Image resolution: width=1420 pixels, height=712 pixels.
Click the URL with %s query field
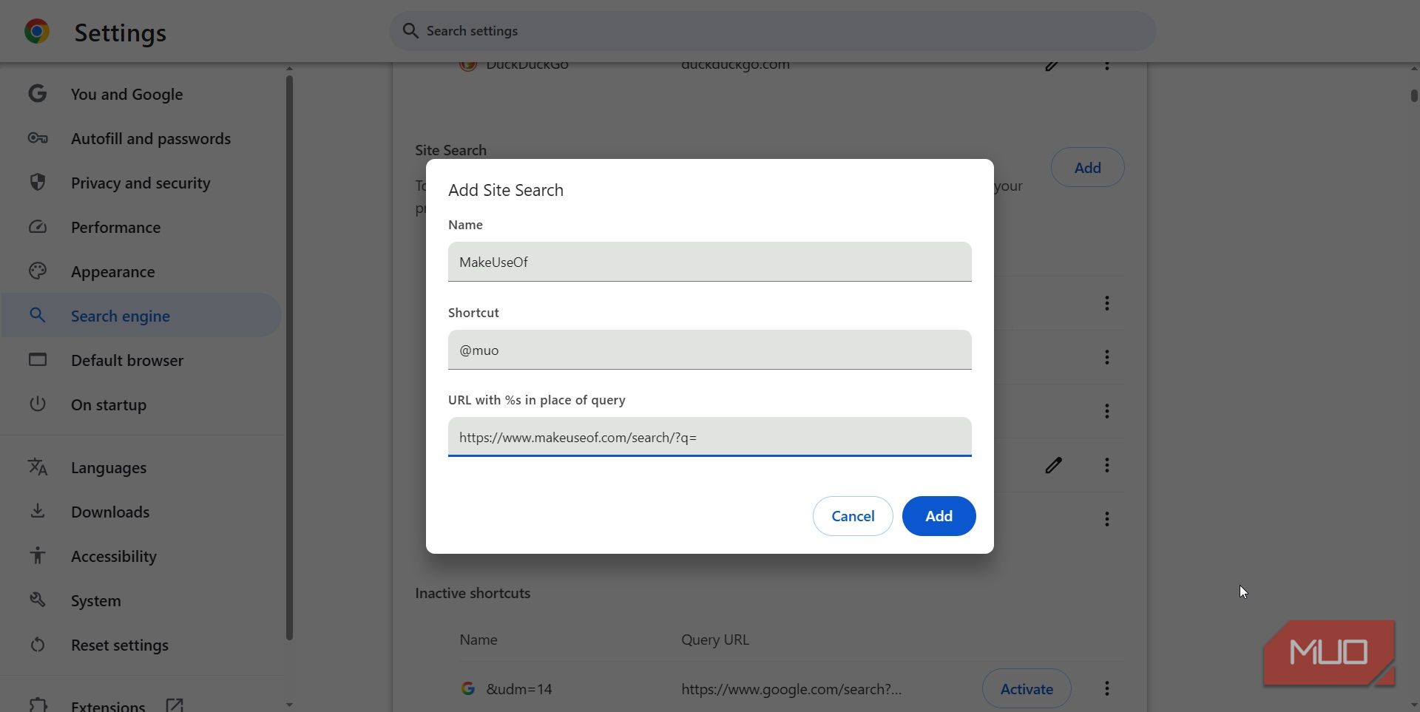click(x=709, y=437)
